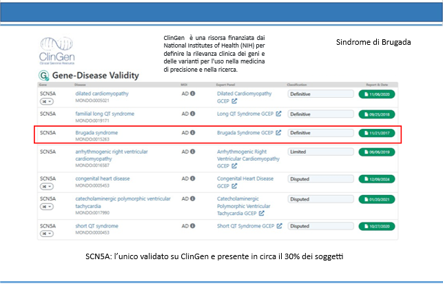The image size is (443, 295).
Task: Click MONDO:0000453 identifier text
Action: point(92,232)
